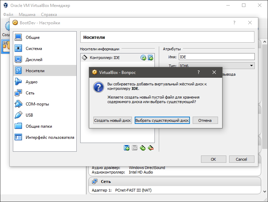Image resolution: width=268 pixels, height=202 pixels.
Task: Select Контроллер: IDE tree row
Action: coord(117,58)
